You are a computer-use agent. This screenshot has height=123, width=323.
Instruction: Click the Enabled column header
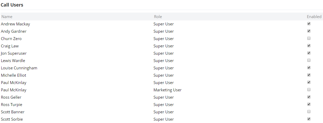pyautogui.click(x=314, y=16)
